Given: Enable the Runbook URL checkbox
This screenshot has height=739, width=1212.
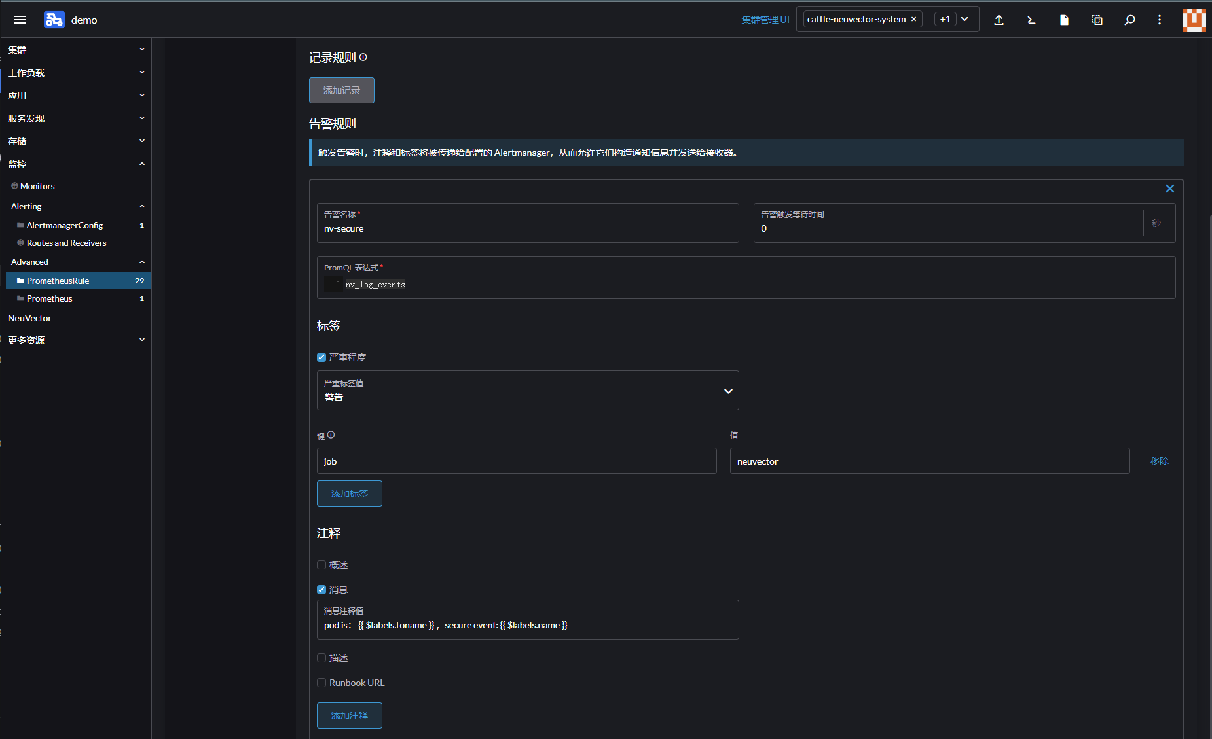Looking at the screenshot, I should pyautogui.click(x=321, y=683).
